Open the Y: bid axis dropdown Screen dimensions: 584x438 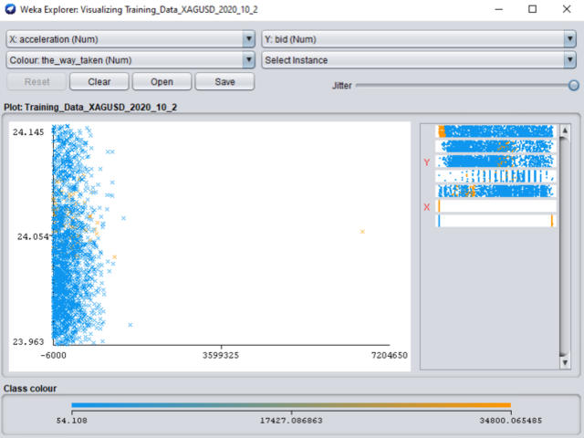coord(417,40)
